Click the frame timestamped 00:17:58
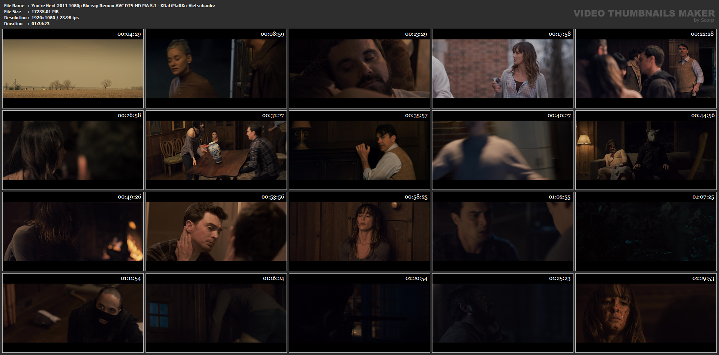719x355 pixels. pos(503,69)
